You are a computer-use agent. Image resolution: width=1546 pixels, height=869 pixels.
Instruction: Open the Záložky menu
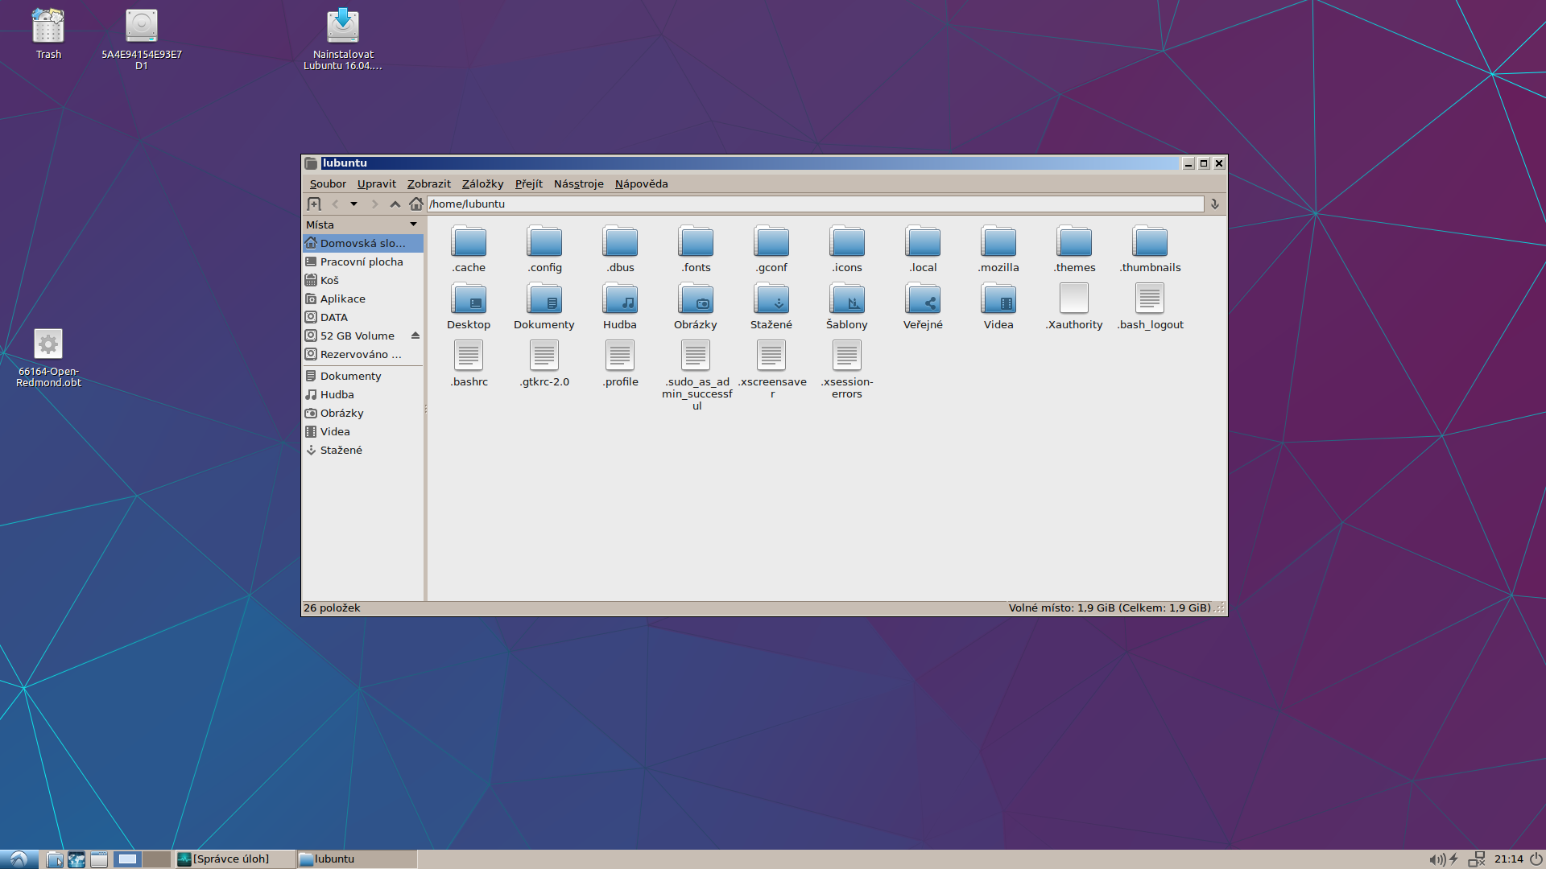click(x=482, y=184)
